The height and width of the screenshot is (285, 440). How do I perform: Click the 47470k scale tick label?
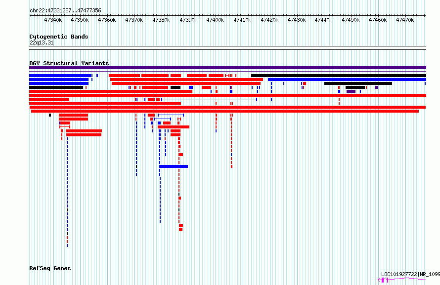point(405,20)
